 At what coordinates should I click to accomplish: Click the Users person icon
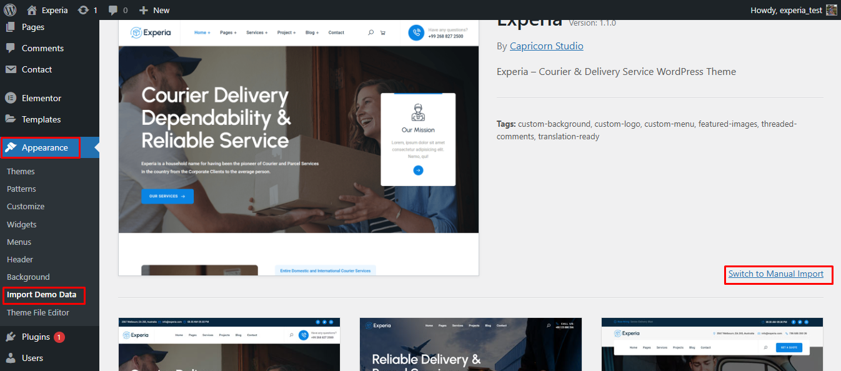(10, 358)
